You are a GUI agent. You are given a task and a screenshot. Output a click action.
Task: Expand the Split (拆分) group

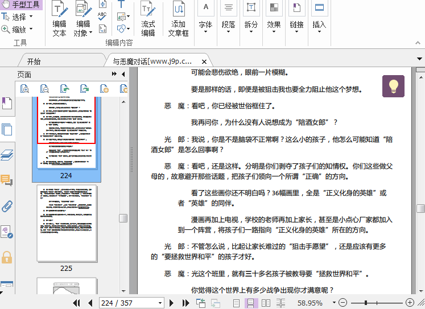coord(251,18)
